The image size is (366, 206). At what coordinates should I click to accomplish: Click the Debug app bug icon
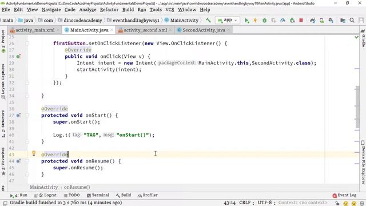pos(264,21)
